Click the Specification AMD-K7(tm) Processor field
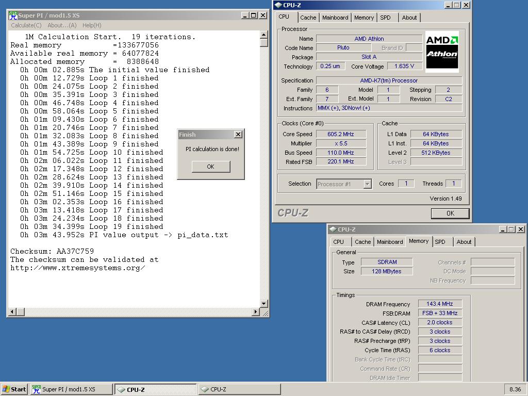Screen dimensions: 528x396 (x=389, y=80)
